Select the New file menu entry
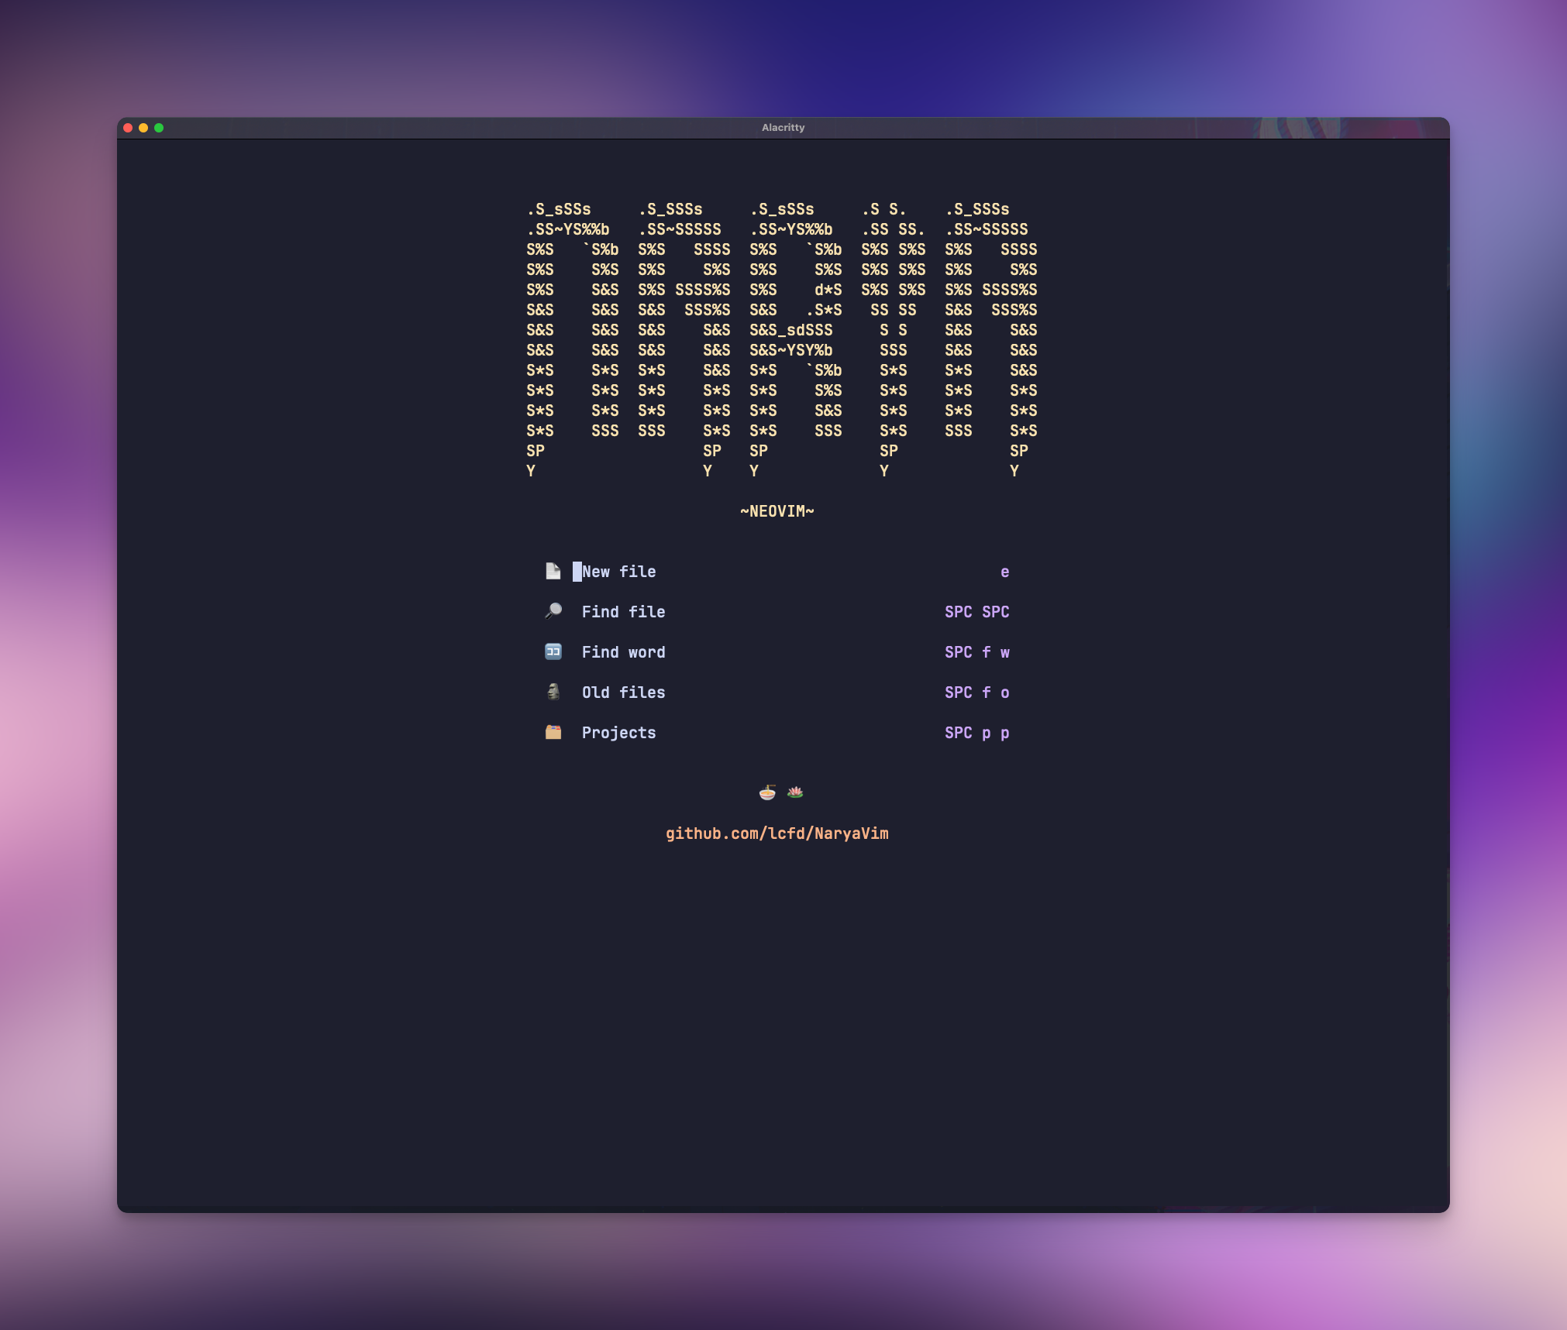 pos(618,572)
